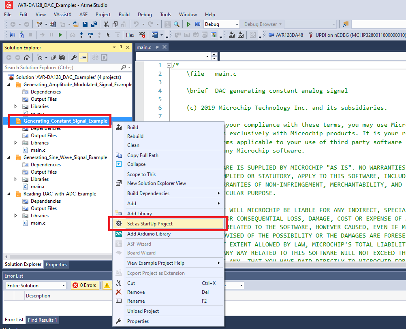Switch to the Find Results 1 tab
Screen dimensions: 406x329
point(42,320)
